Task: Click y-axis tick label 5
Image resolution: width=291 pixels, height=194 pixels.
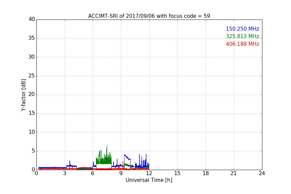Action: [x=33, y=151]
